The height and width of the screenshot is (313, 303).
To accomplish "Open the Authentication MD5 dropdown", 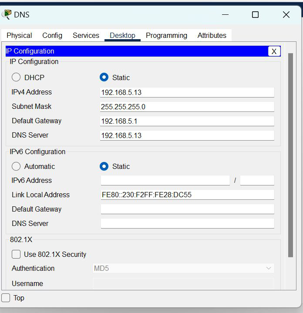I will (183, 268).
